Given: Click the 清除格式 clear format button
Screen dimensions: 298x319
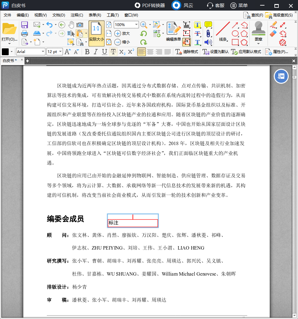Looking at the screenshot, I should [x=187, y=52].
